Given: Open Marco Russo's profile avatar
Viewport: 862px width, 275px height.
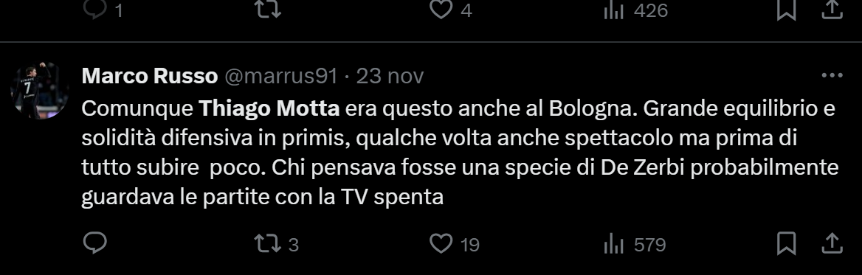Looking at the screenshot, I should pos(40,90).
